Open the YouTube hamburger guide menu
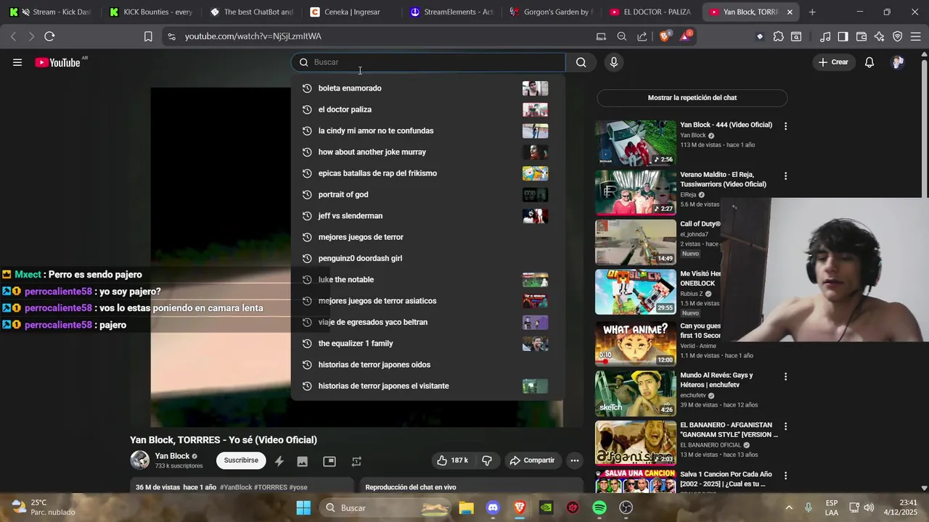The width and height of the screenshot is (929, 522). pos(17,62)
